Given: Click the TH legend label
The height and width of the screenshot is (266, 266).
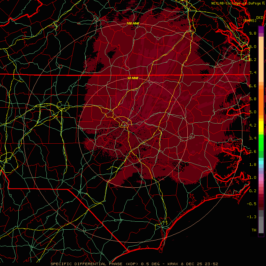Looking at the screenshot, I should click(254, 230).
